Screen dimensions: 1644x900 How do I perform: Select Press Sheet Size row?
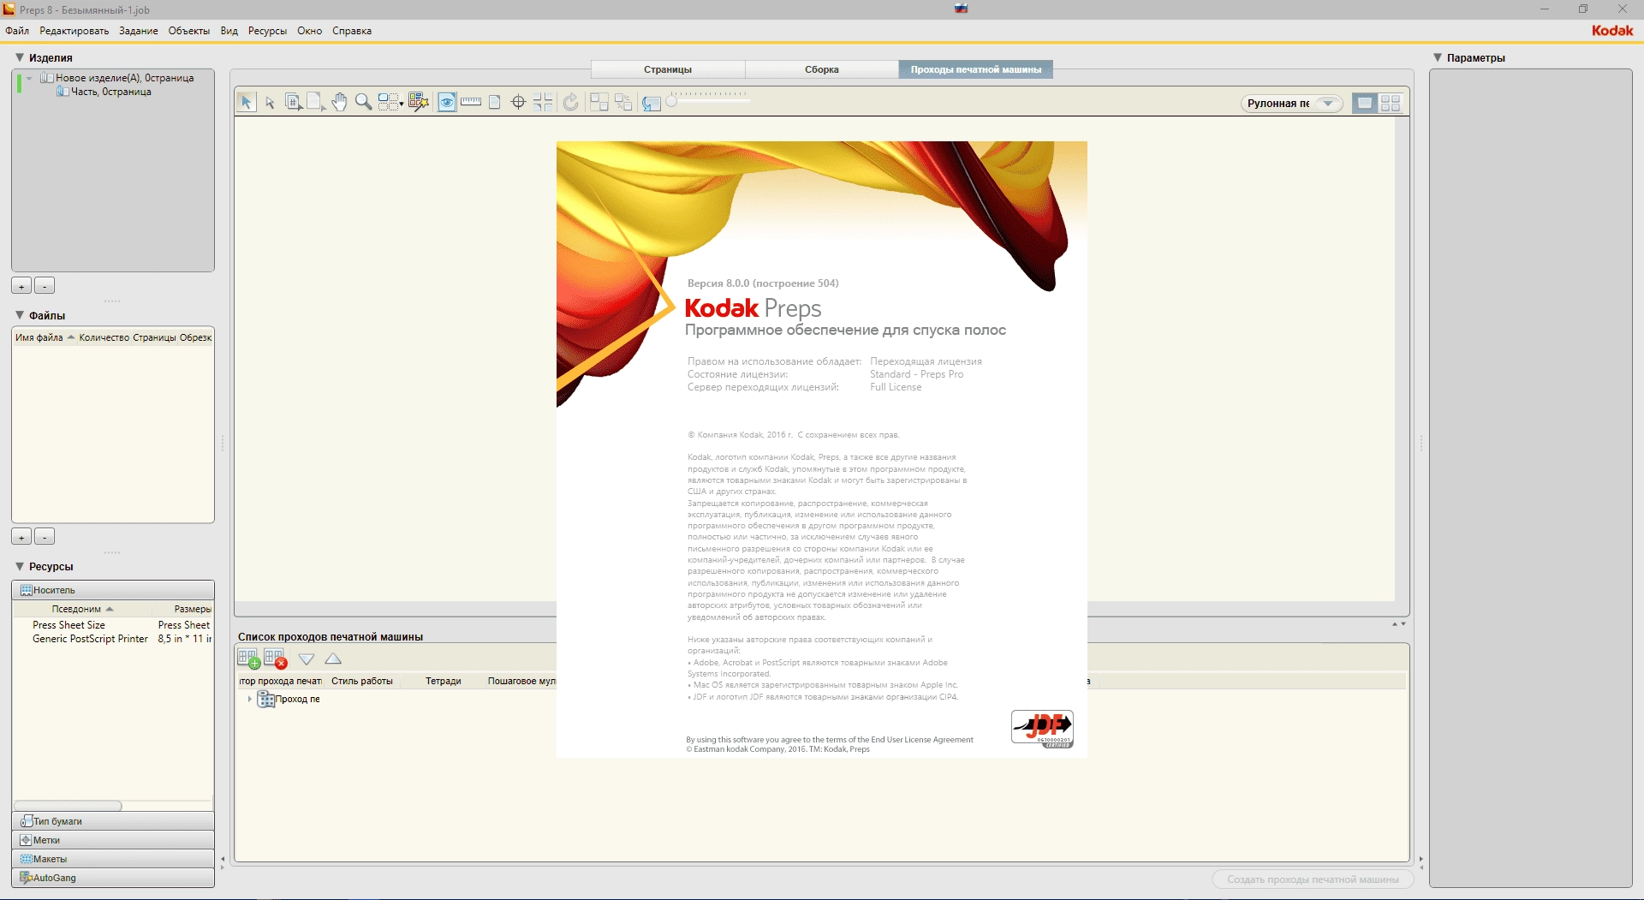113,625
